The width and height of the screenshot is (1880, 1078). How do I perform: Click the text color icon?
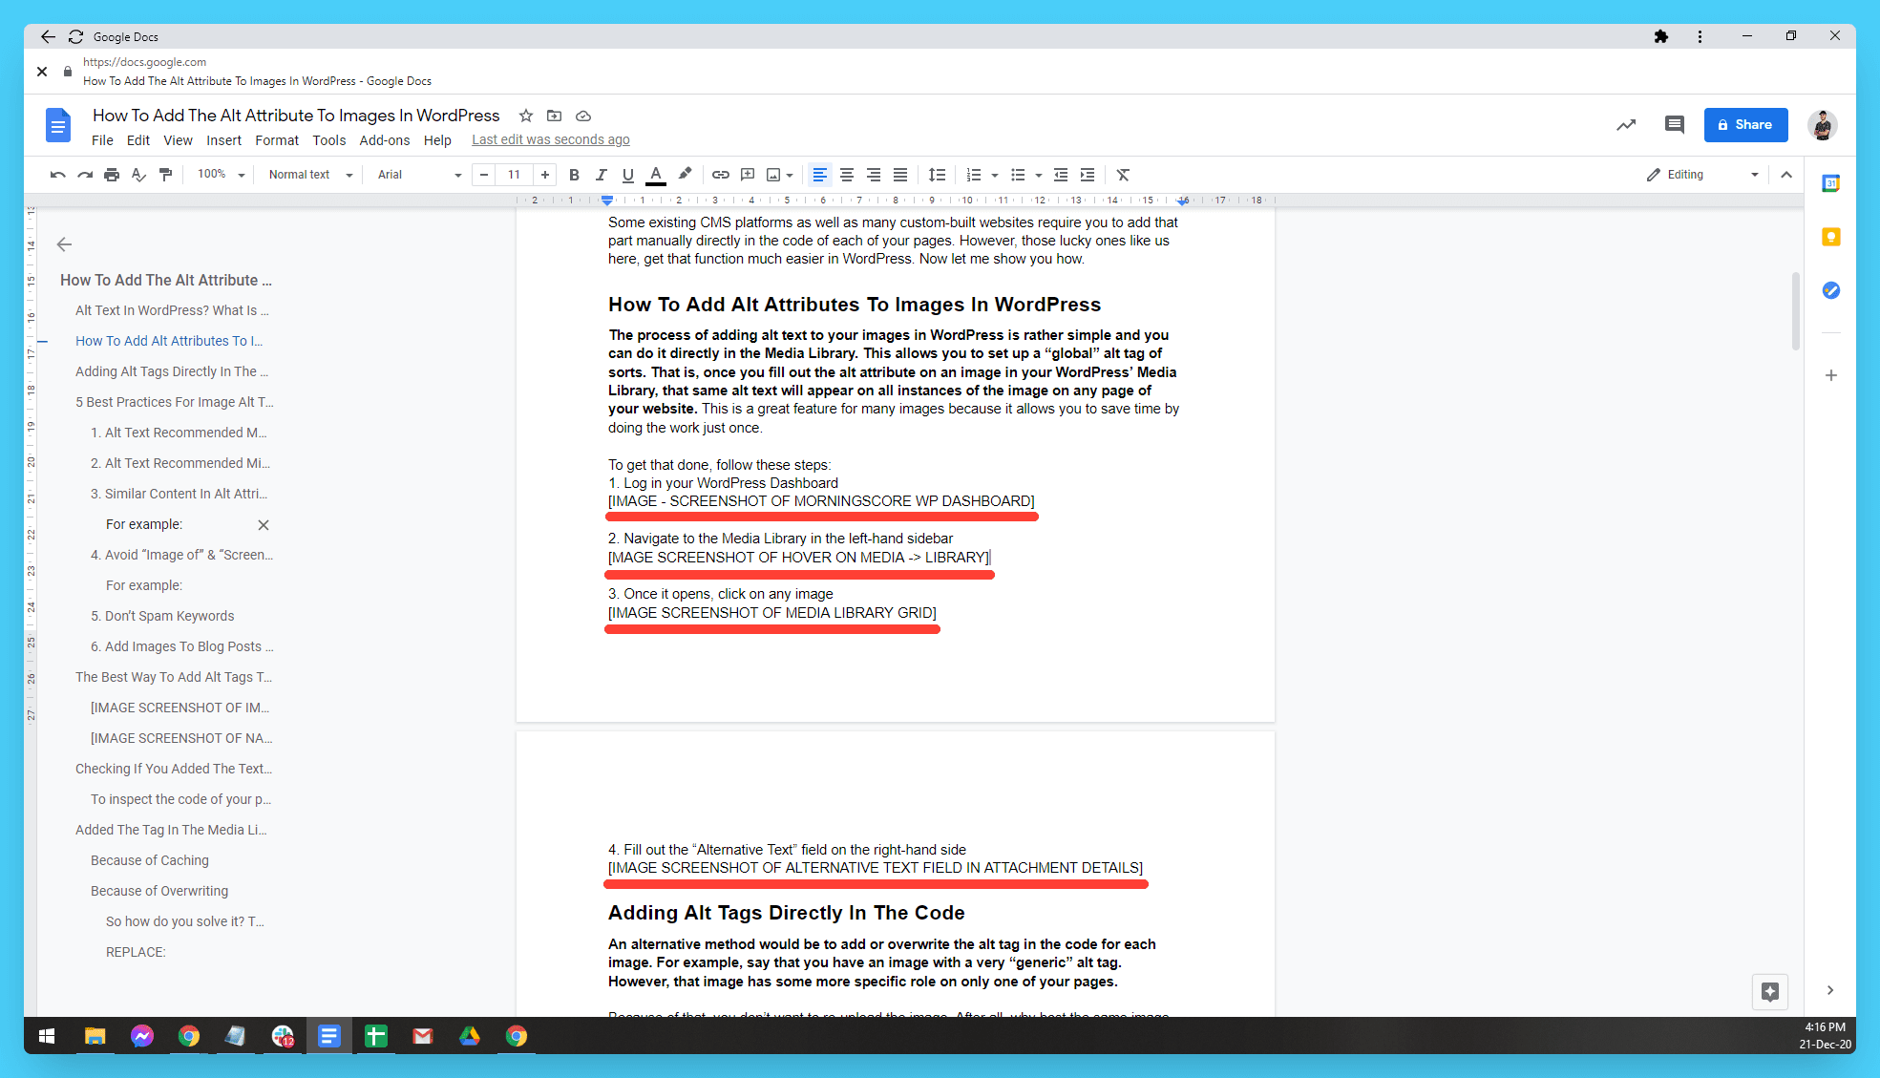coord(657,175)
